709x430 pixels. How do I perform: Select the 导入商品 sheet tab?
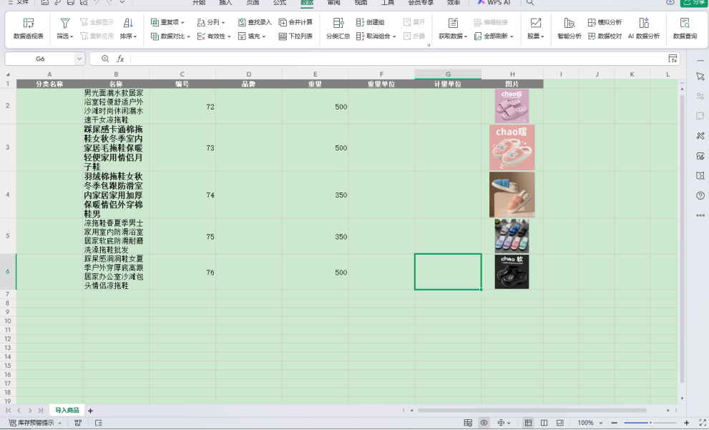pyautogui.click(x=67, y=410)
